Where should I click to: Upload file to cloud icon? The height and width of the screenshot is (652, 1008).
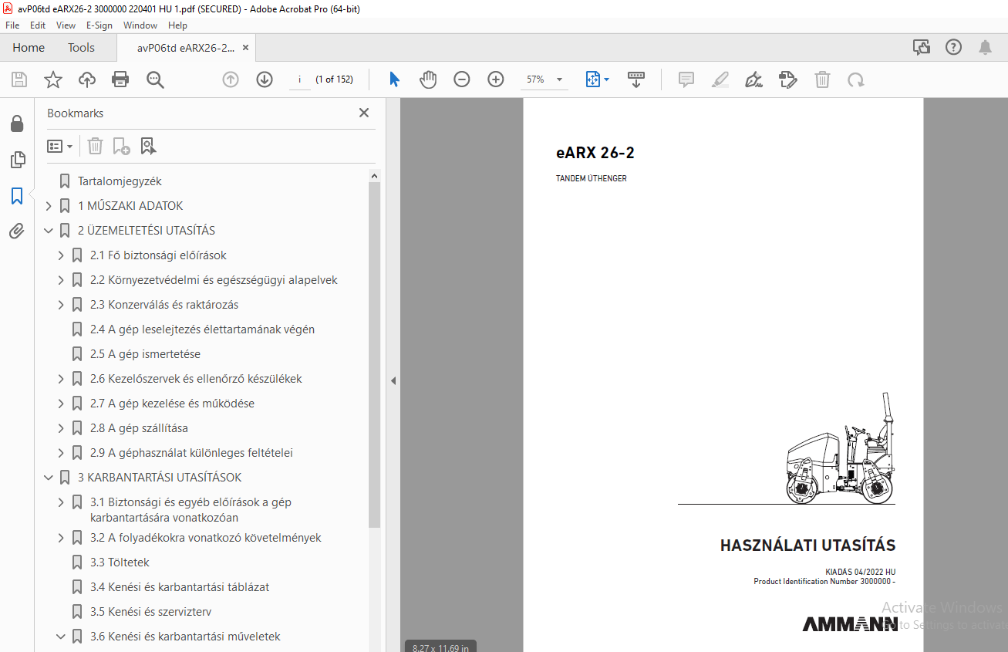coord(87,79)
